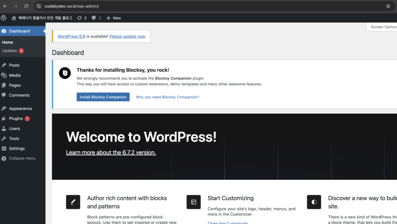Reload the page with the refresh icon
This screenshot has height=224, width=397.
[26, 6]
